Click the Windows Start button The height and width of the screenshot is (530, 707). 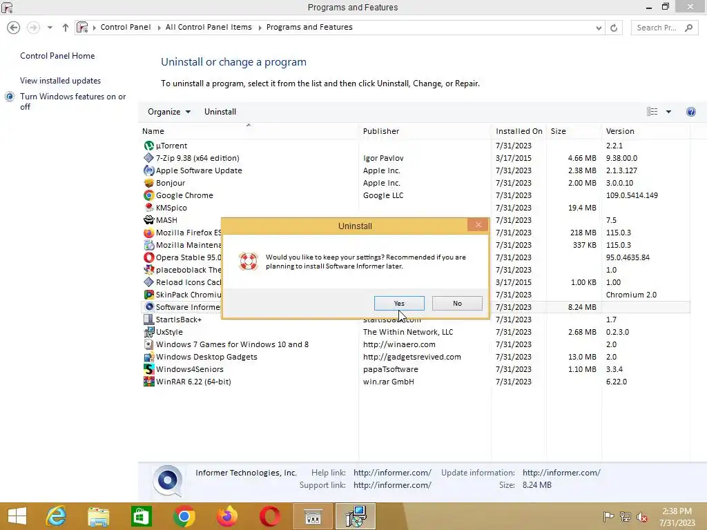click(17, 516)
